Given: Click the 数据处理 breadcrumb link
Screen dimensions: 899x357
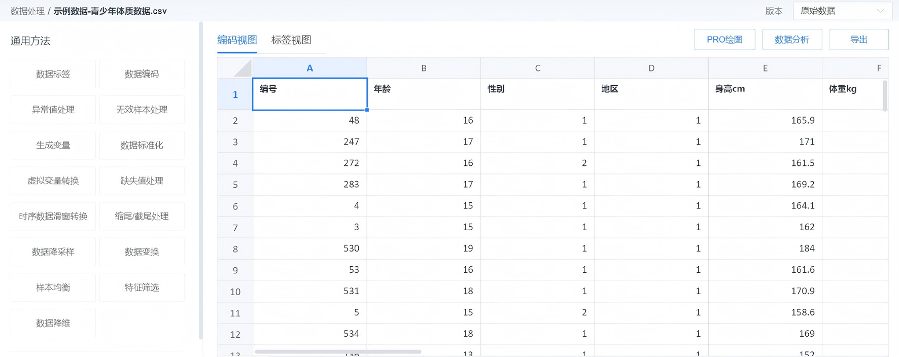Looking at the screenshot, I should (x=27, y=11).
